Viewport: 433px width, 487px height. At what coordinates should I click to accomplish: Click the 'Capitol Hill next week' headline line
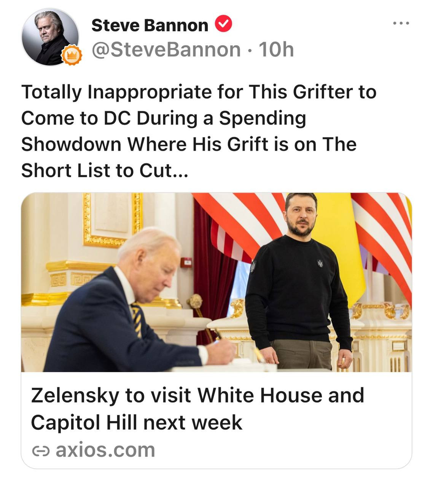tap(137, 422)
